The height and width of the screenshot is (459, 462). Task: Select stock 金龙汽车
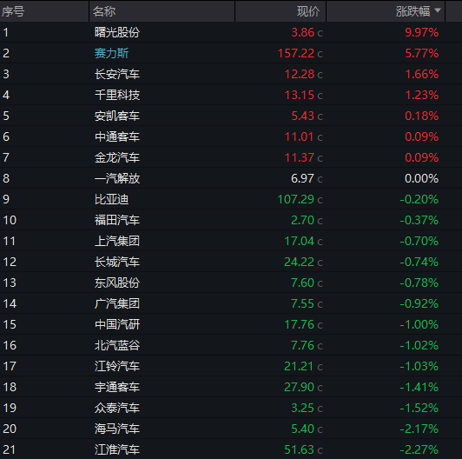pyautogui.click(x=117, y=157)
